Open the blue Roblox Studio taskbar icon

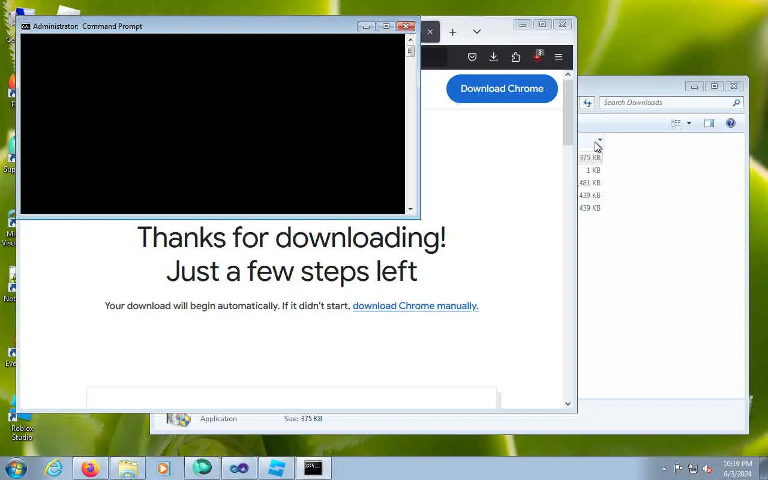coord(277,468)
